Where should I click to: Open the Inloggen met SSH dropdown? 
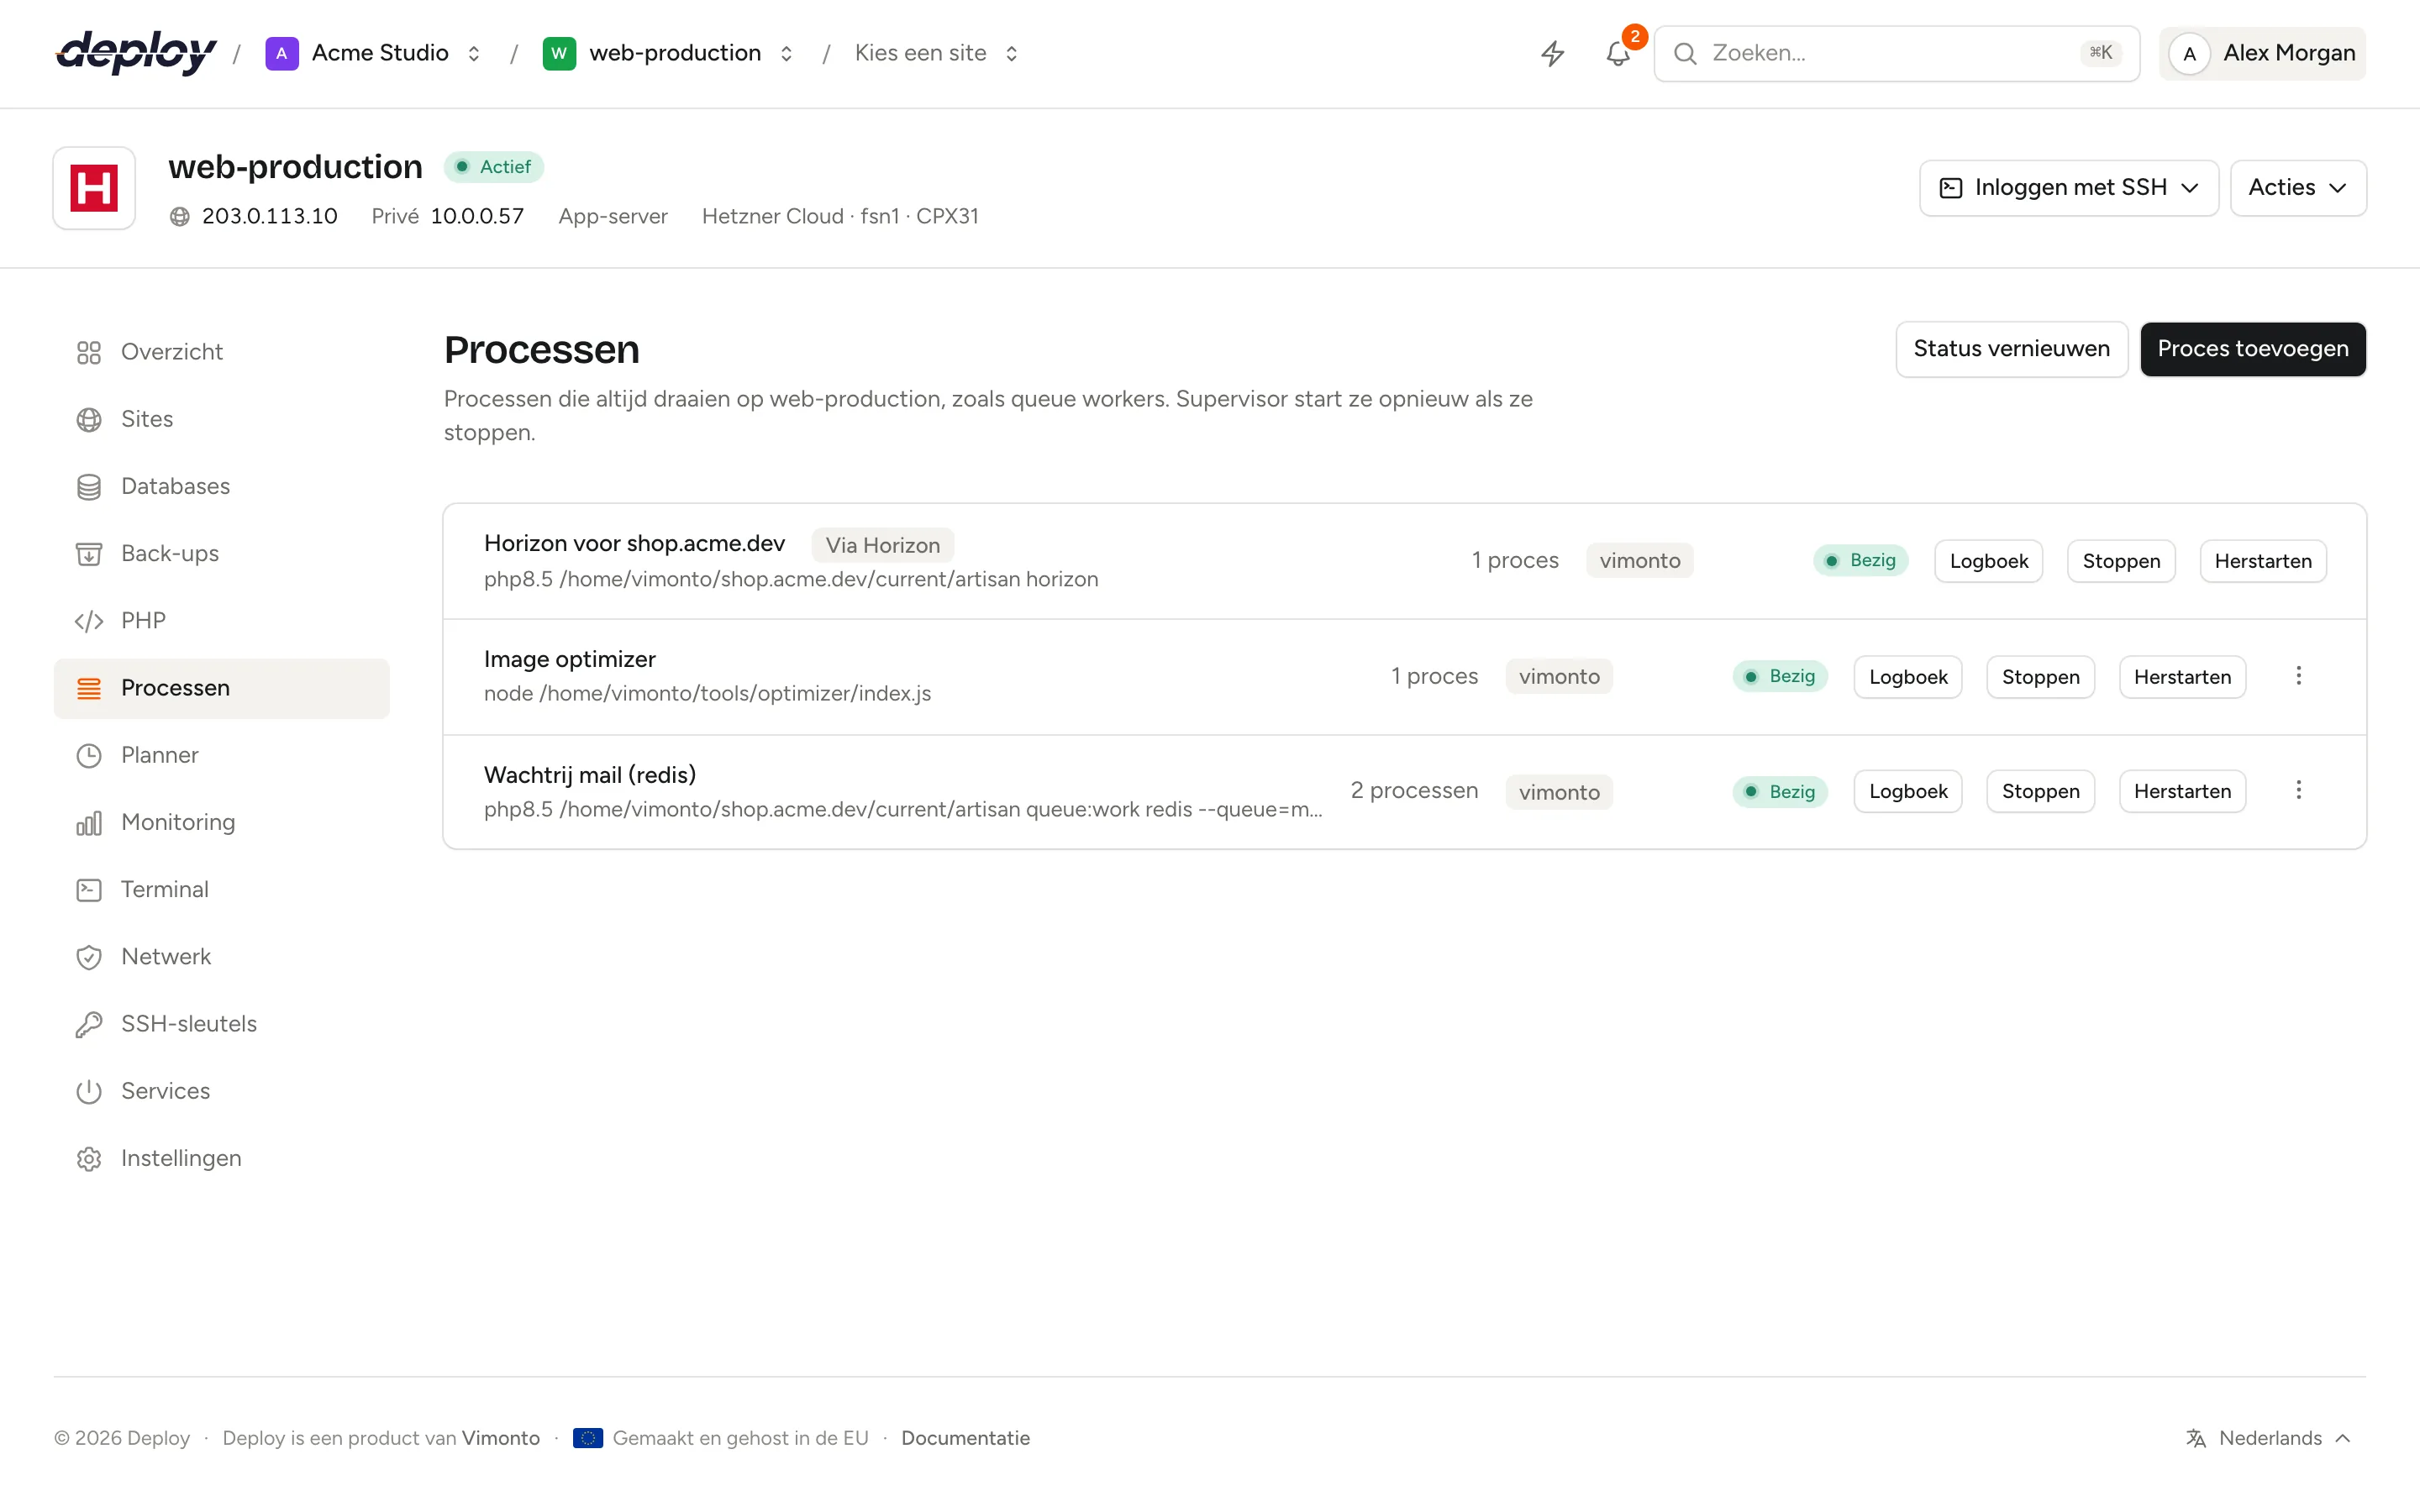pos(2068,188)
